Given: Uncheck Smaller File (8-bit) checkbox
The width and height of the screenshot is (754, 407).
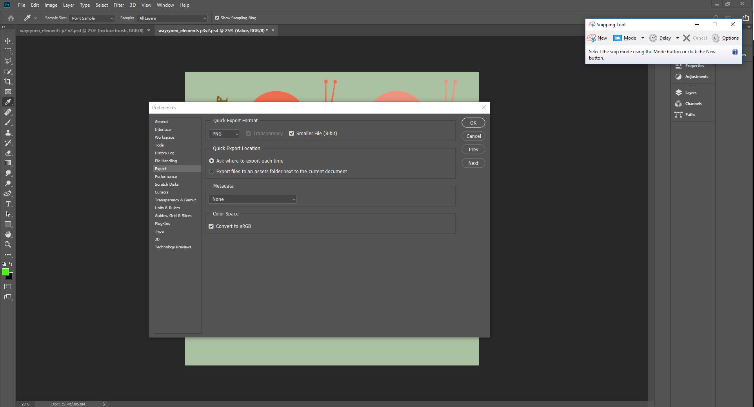Looking at the screenshot, I should click(291, 134).
